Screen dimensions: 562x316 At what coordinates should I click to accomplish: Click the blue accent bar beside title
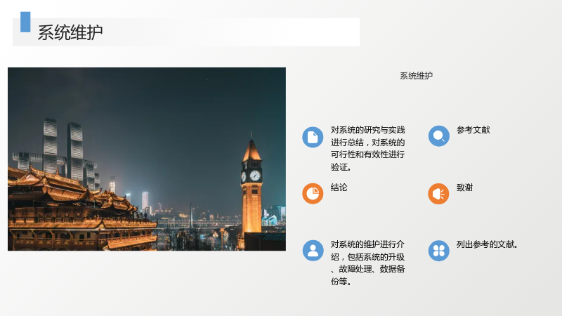25,22
